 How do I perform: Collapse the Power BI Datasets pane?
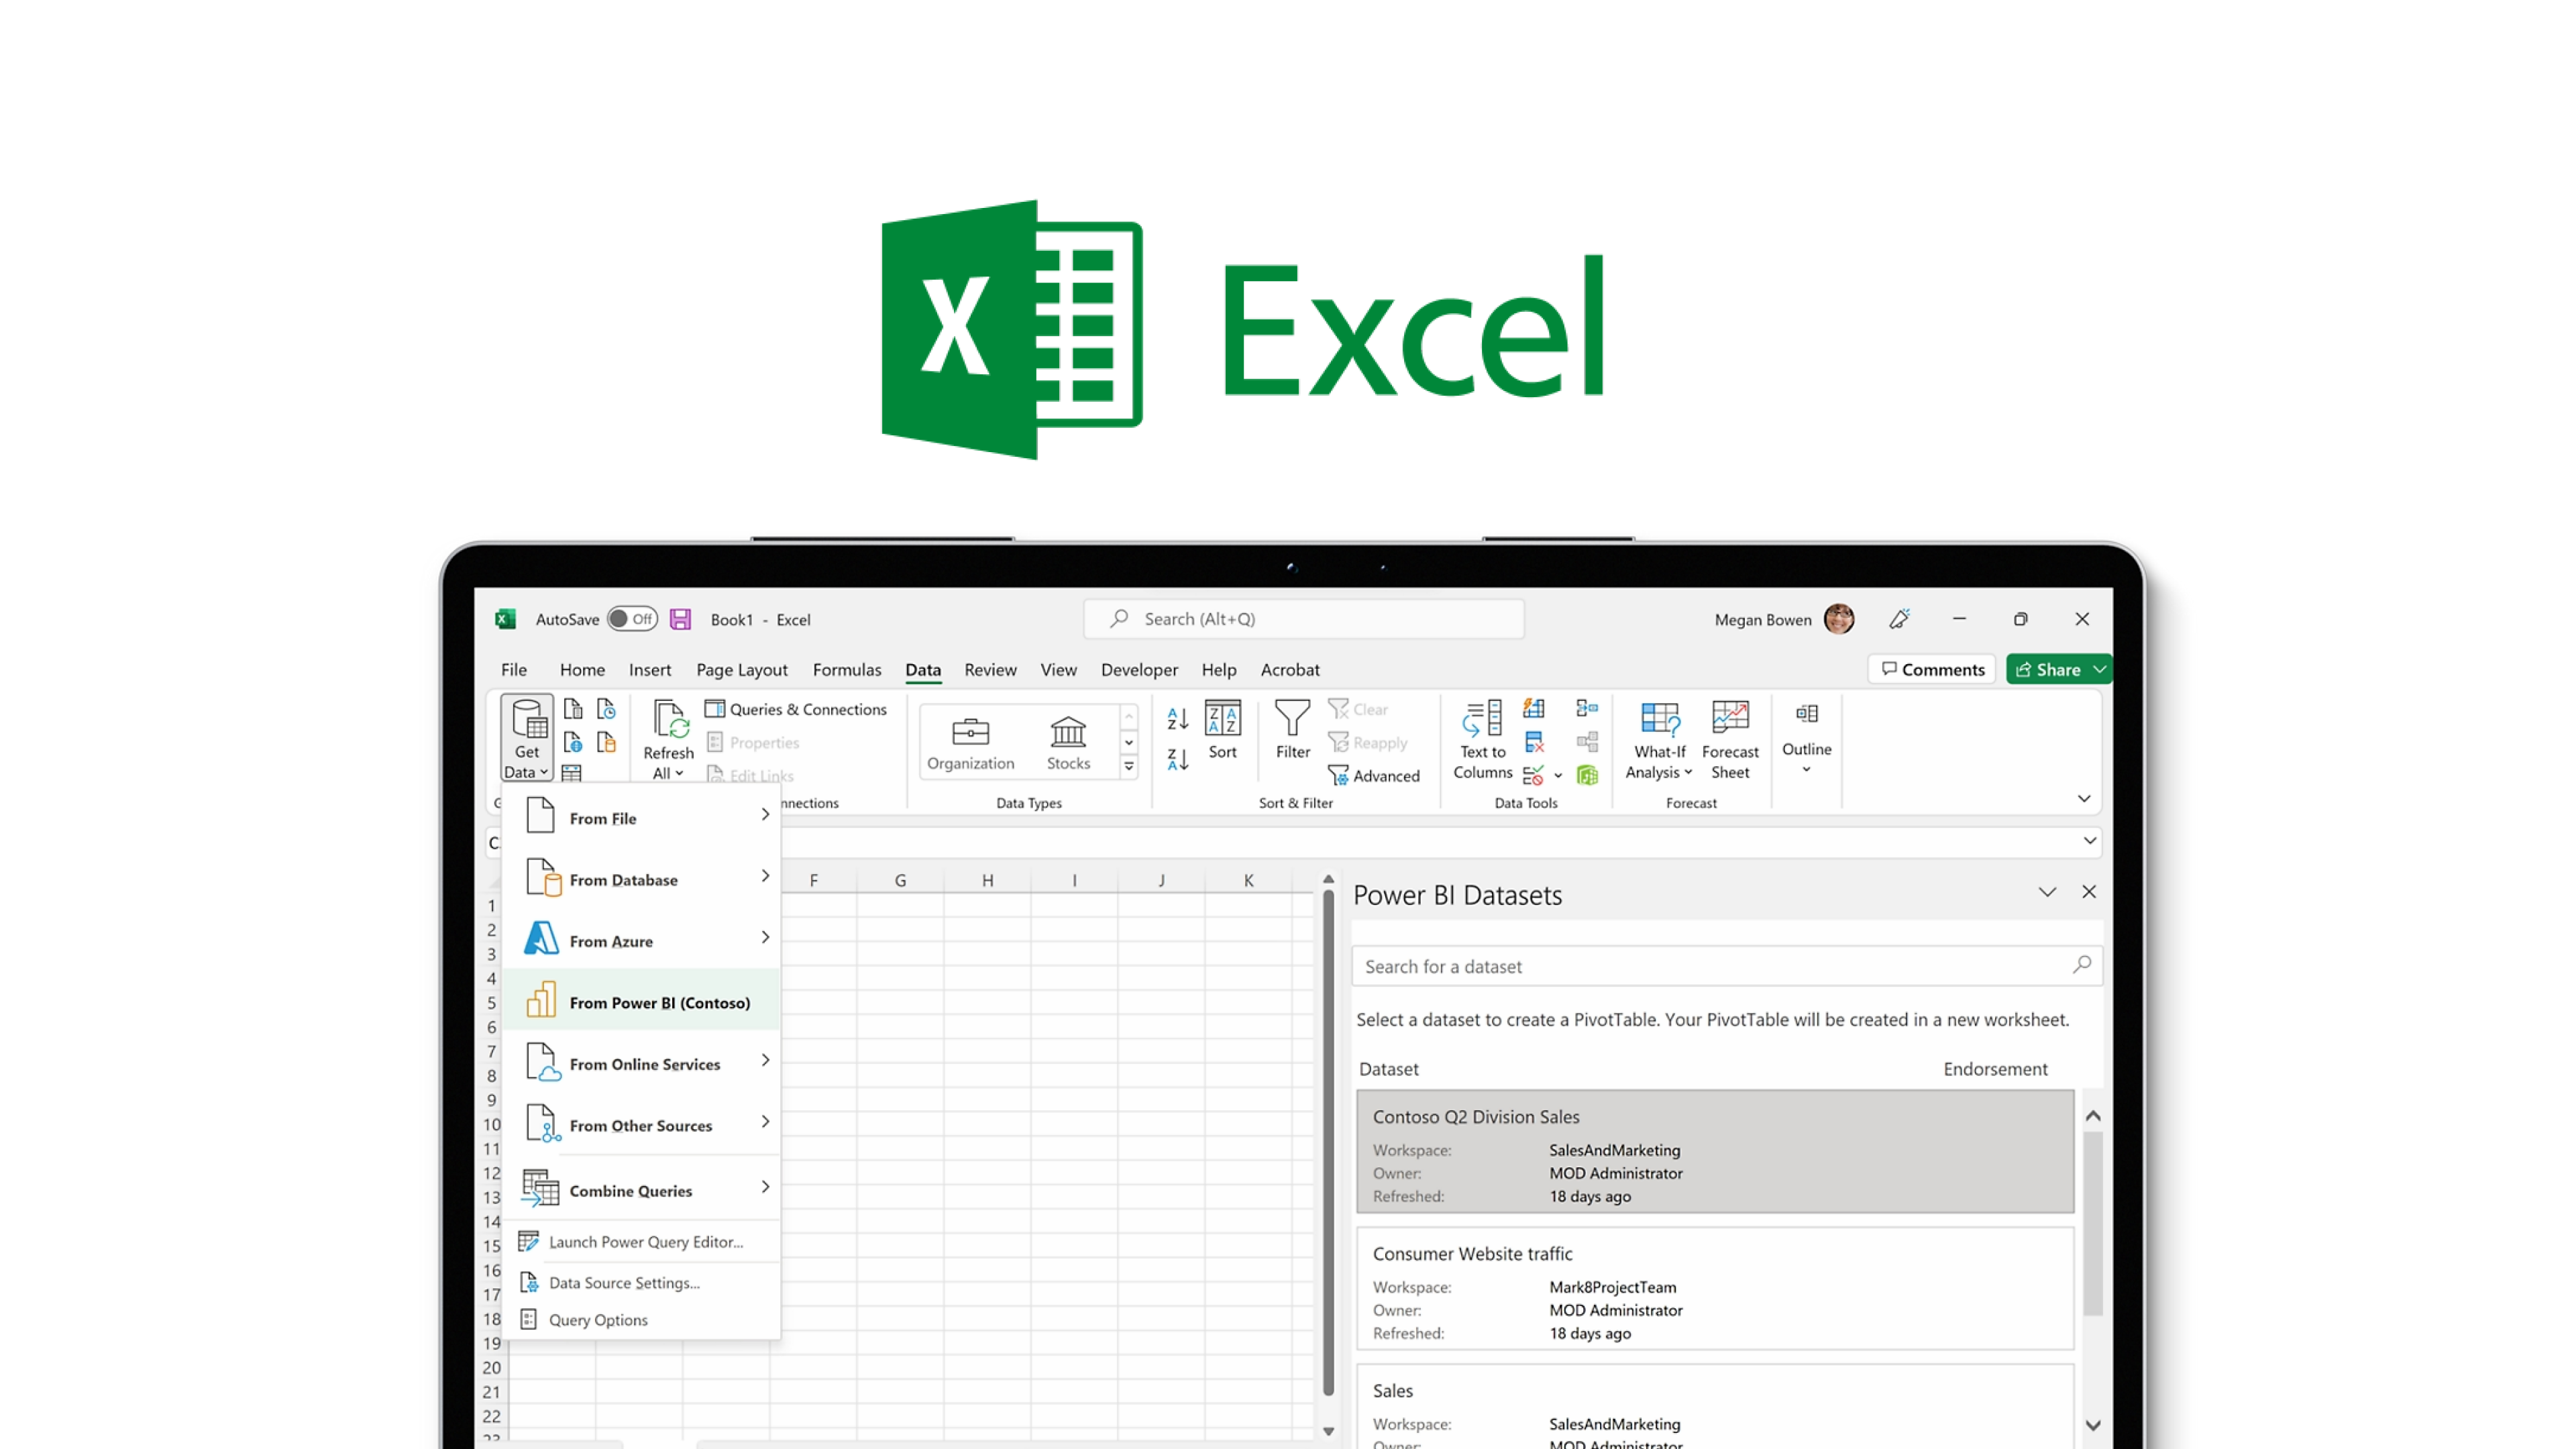2047,891
